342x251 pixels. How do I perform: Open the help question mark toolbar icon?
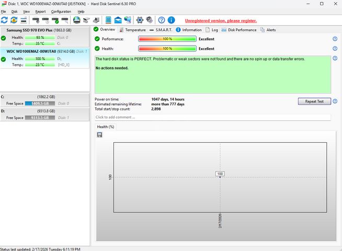(162, 20)
